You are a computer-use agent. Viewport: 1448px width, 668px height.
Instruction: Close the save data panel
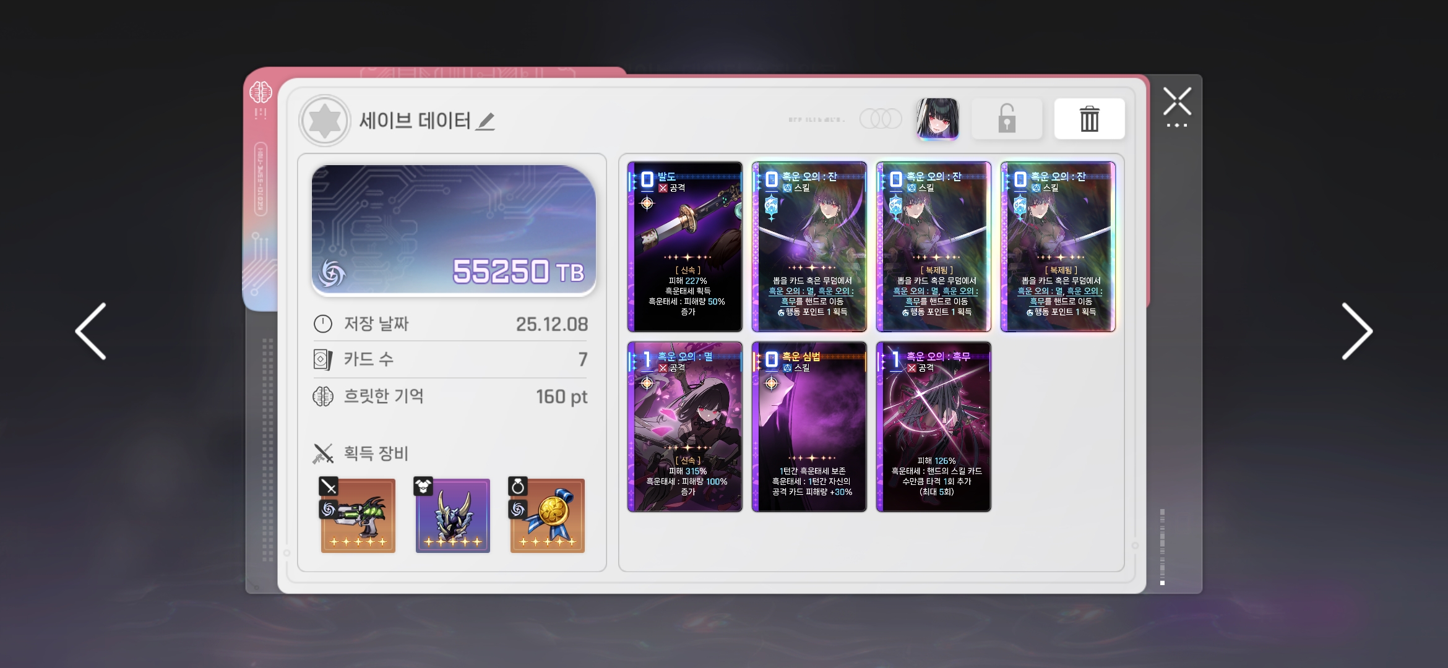tap(1176, 101)
